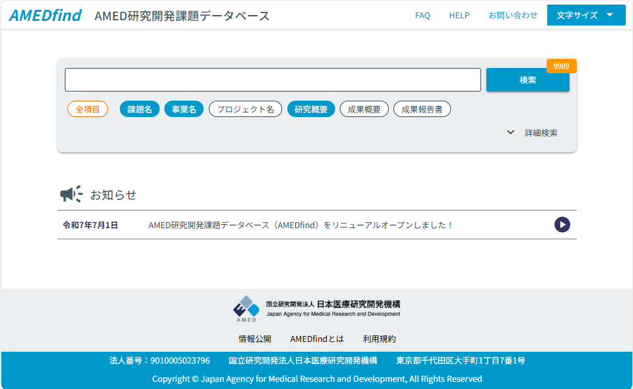The image size is (633, 389).
Task: Open the お問い合わせ contact link
Action: click(513, 15)
